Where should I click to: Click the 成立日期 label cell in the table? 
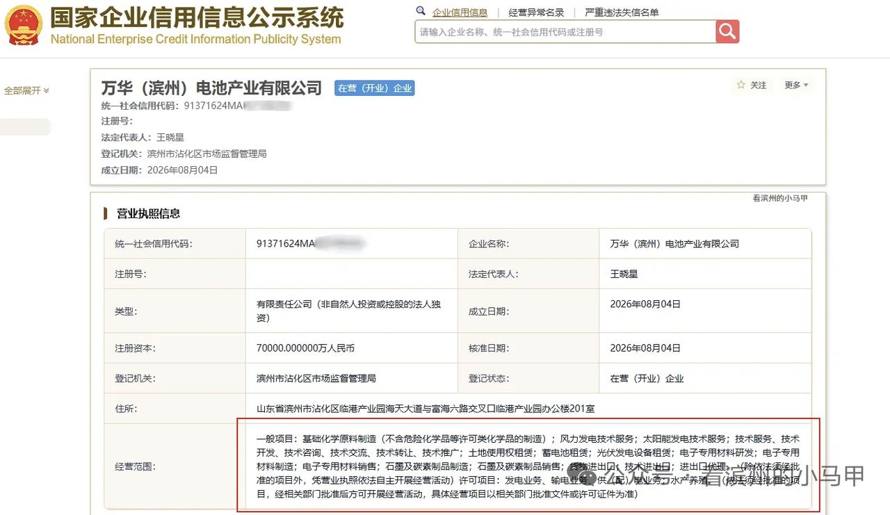pyautogui.click(x=528, y=311)
